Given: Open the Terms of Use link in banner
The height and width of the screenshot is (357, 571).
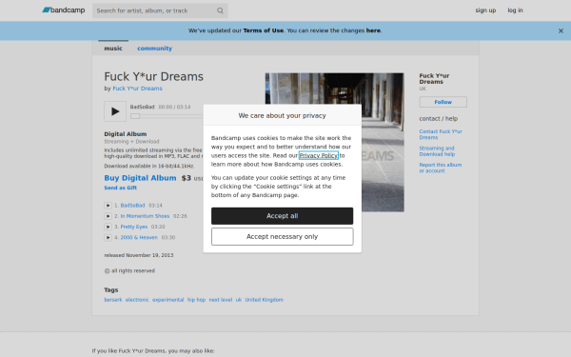Looking at the screenshot, I should click(264, 30).
